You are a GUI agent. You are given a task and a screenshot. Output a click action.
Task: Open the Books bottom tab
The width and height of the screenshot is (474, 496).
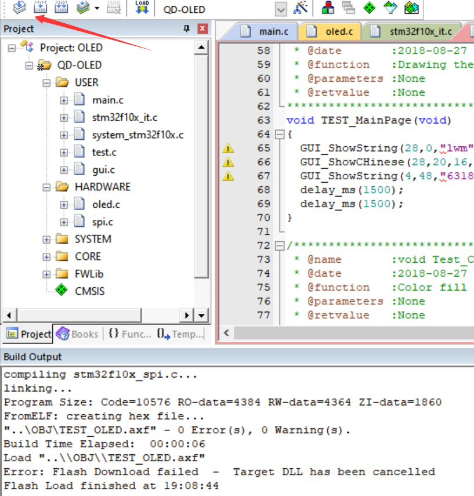(x=78, y=334)
